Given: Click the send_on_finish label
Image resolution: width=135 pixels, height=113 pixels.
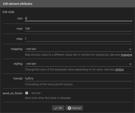Looking at the screenshot, I should 13,93.
